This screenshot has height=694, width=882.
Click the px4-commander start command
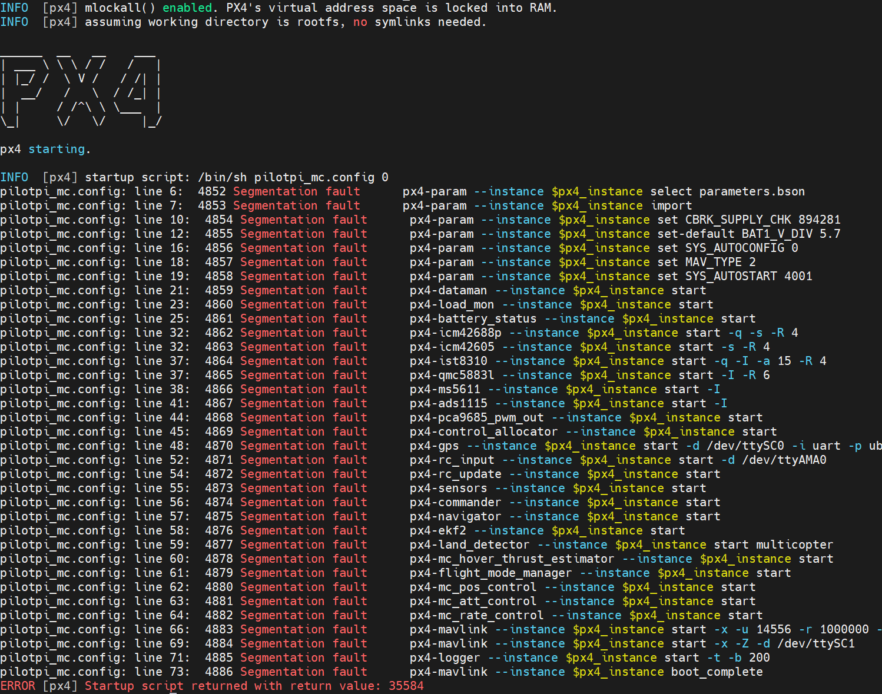tap(565, 502)
